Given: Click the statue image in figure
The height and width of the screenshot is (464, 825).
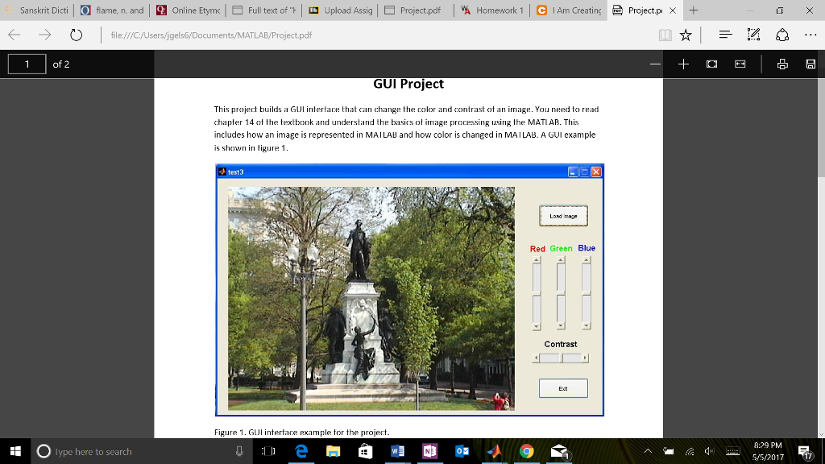Looking at the screenshot, I should pos(371,298).
